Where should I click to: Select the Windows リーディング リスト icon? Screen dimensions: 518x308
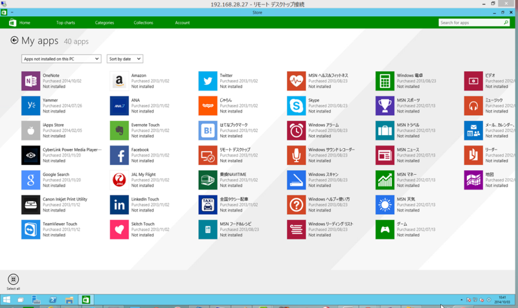pos(297,230)
